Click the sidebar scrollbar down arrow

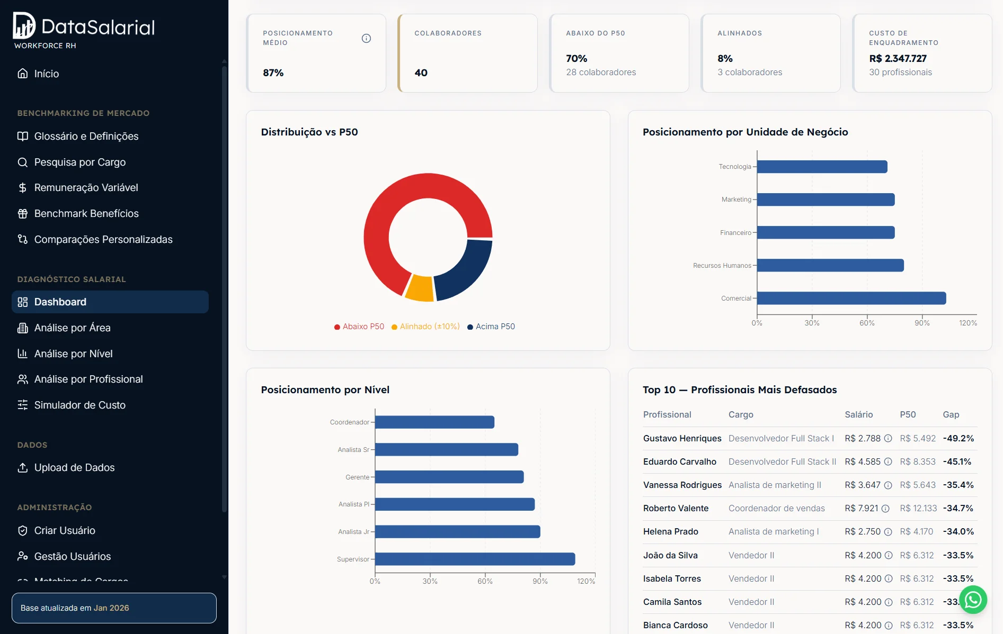click(x=224, y=577)
